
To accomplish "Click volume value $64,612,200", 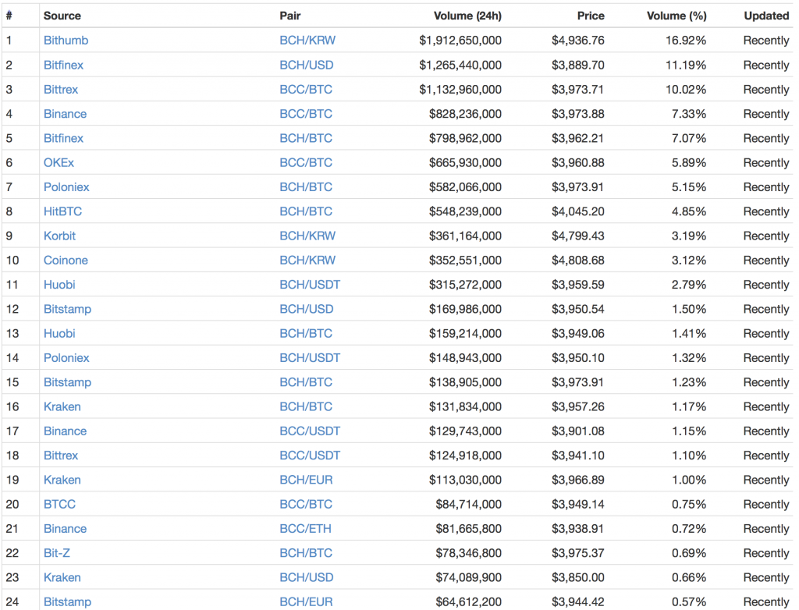I will click(469, 602).
